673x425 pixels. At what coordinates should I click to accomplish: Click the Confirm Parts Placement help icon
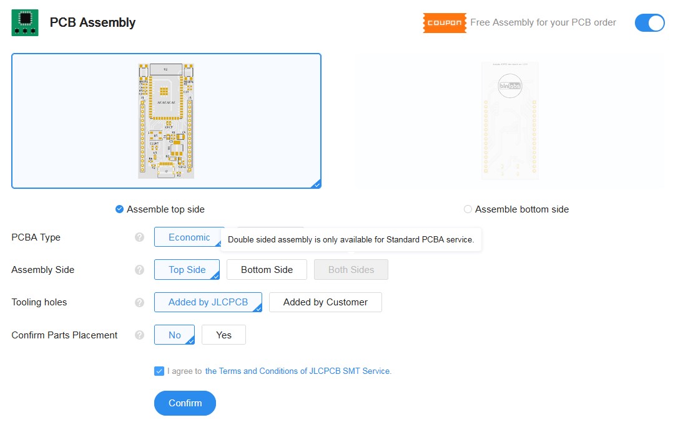point(139,335)
